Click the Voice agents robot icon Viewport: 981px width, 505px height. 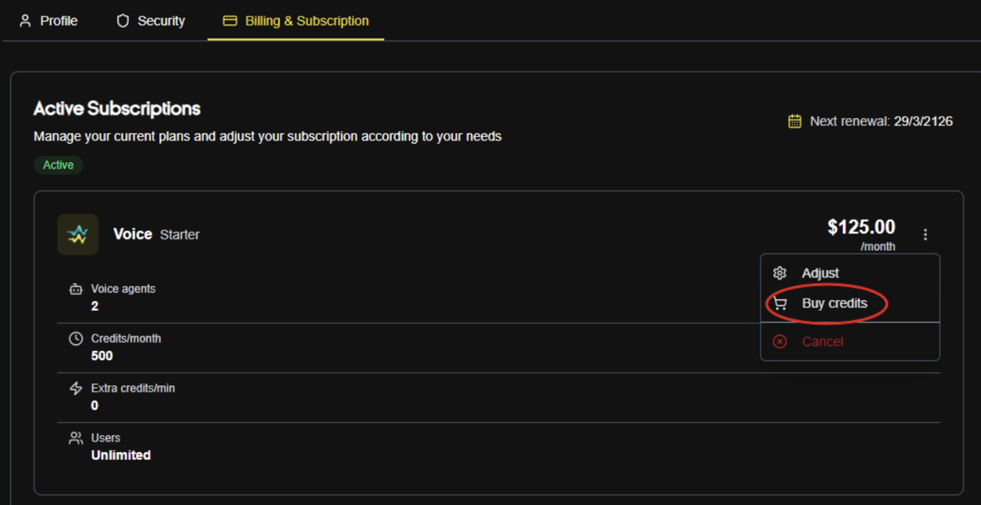(x=75, y=289)
